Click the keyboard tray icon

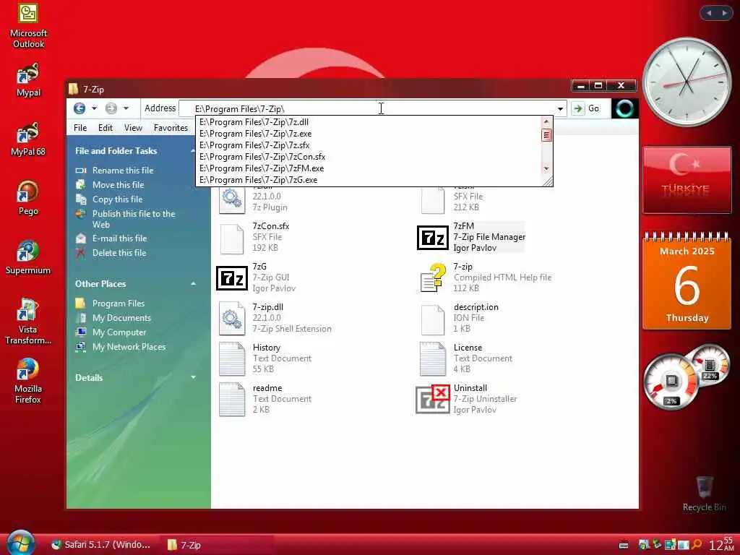tap(624, 546)
